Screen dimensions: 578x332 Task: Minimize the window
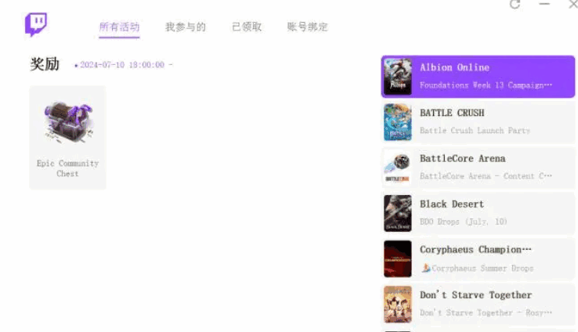(x=544, y=4)
